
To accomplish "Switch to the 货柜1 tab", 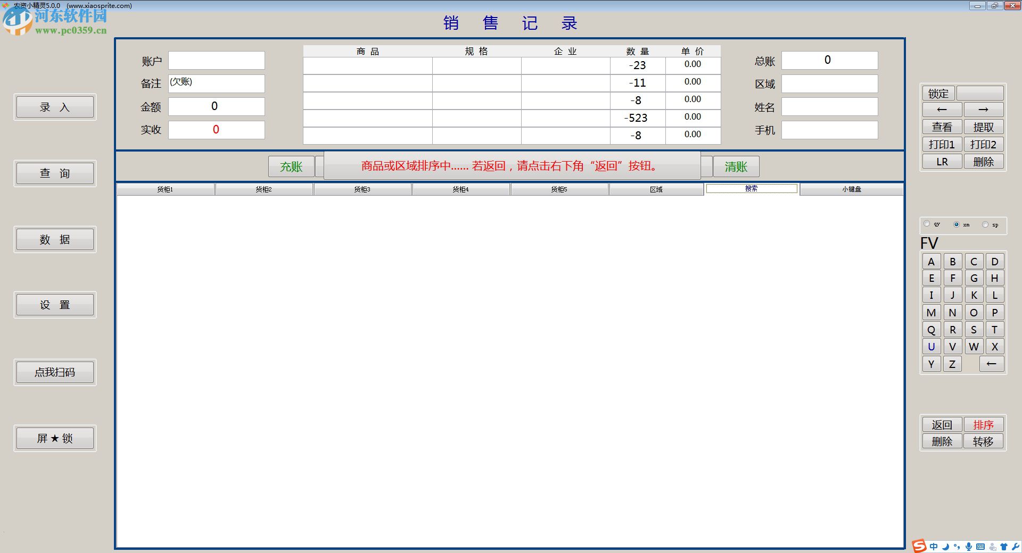I will [165, 189].
